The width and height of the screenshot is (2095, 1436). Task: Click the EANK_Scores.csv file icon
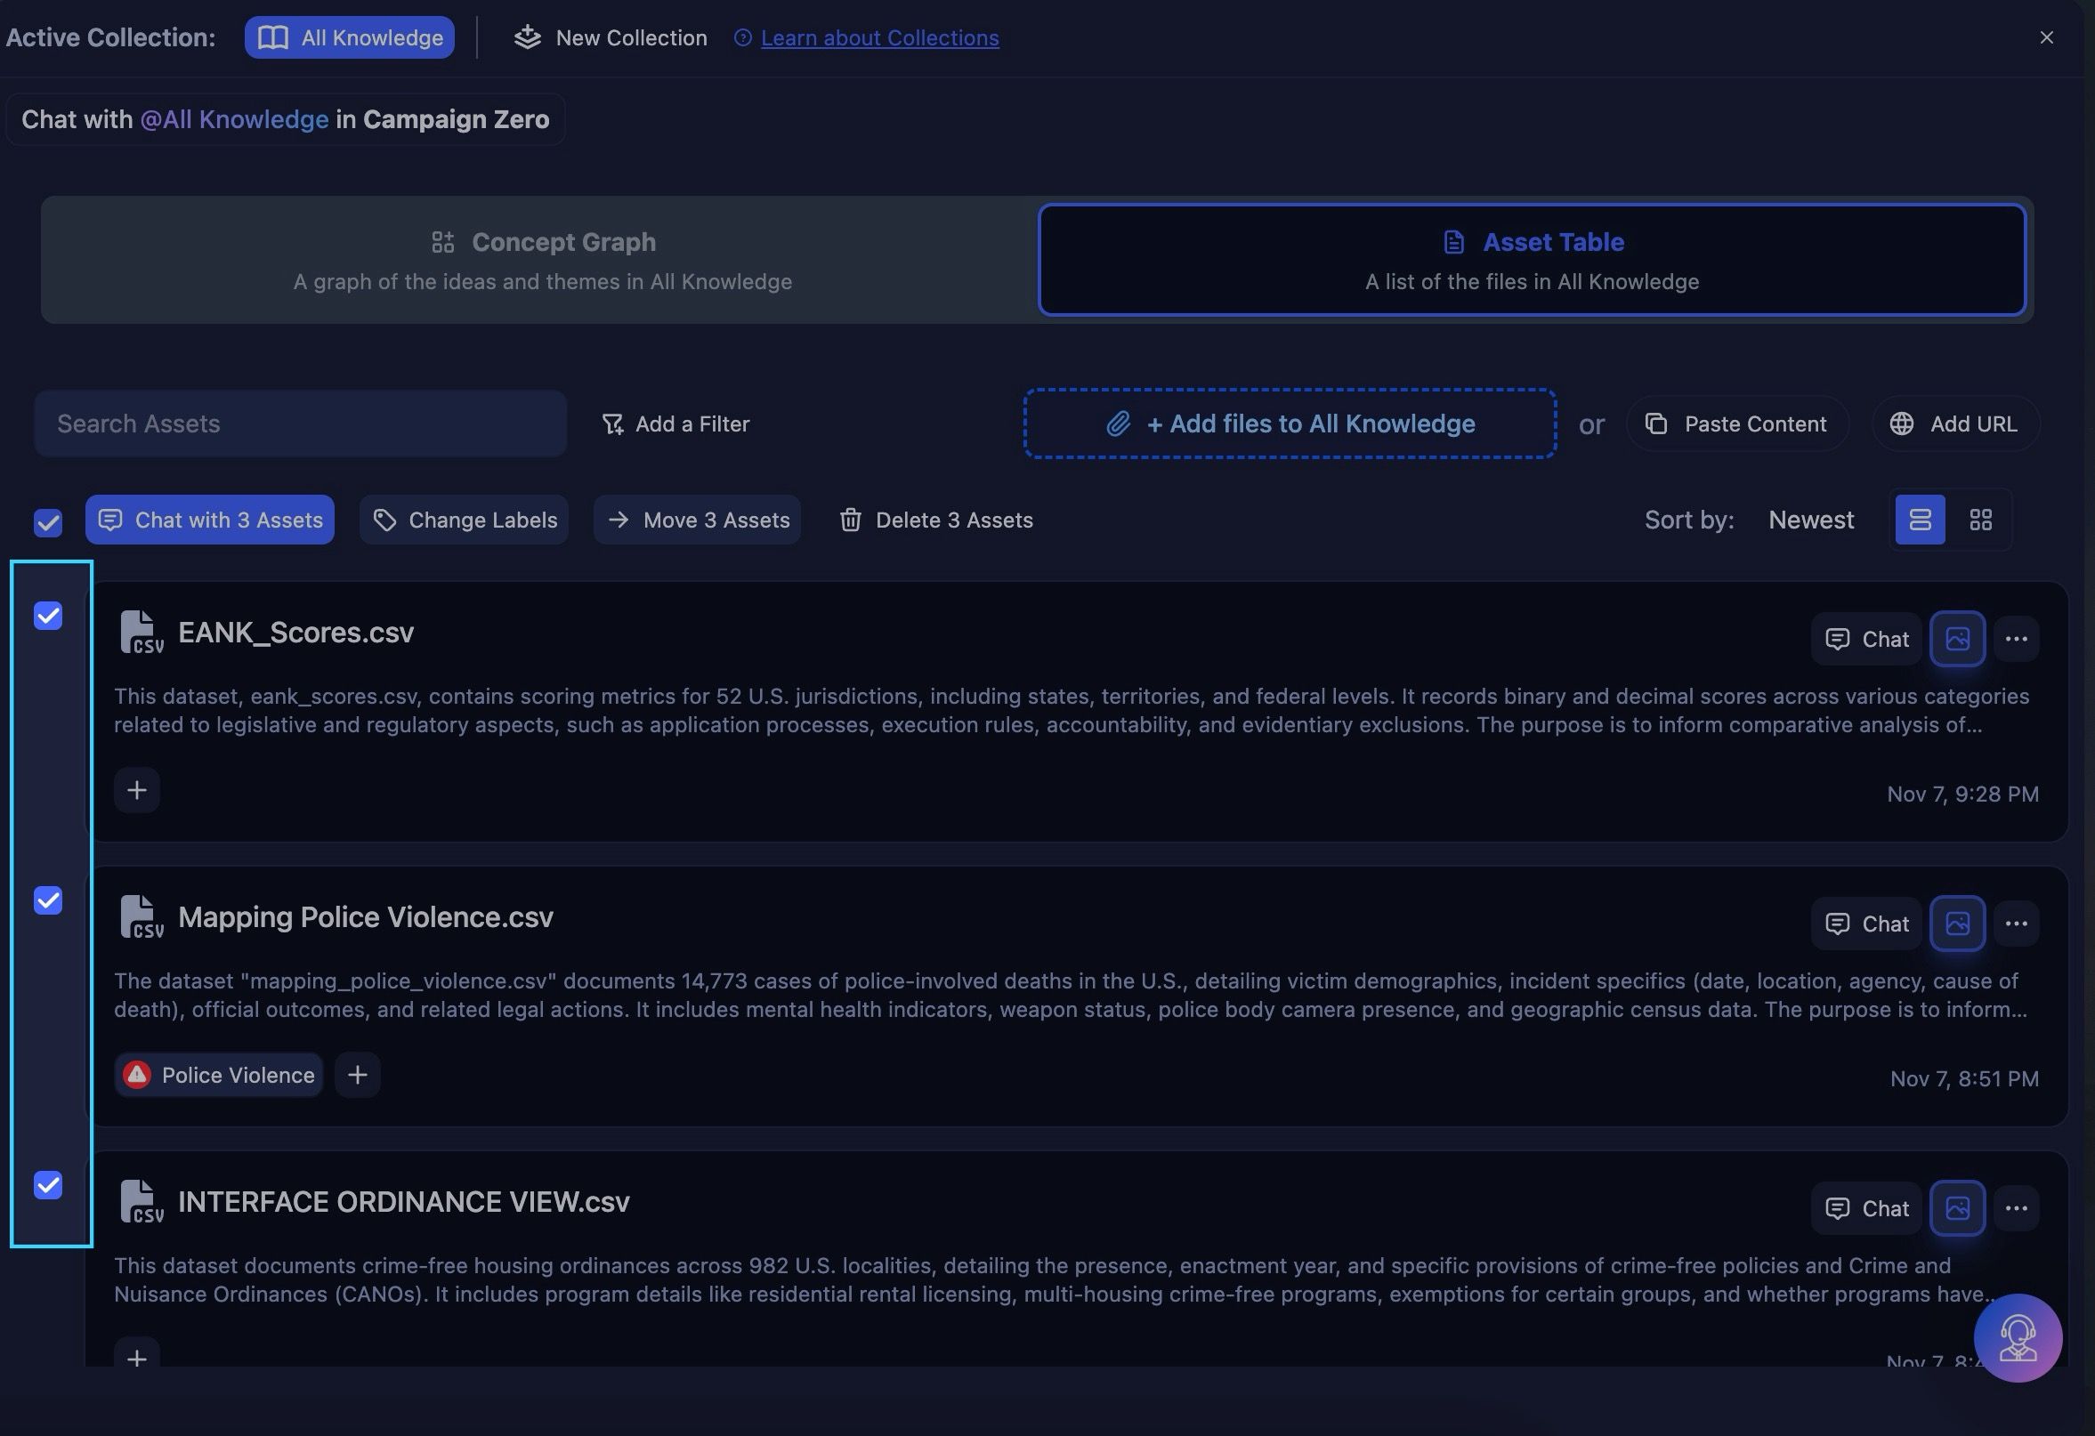coord(142,632)
